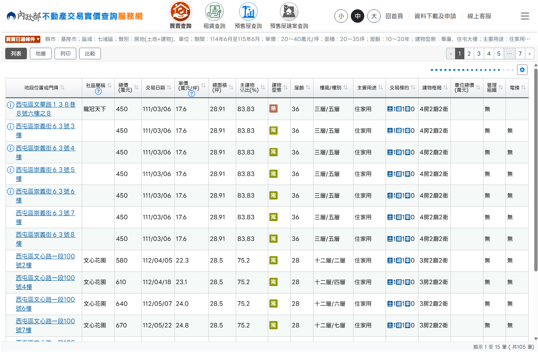The width and height of the screenshot is (538, 352).
Task: Click the info icon for 崇義街63號3樓
Action: [11, 126]
